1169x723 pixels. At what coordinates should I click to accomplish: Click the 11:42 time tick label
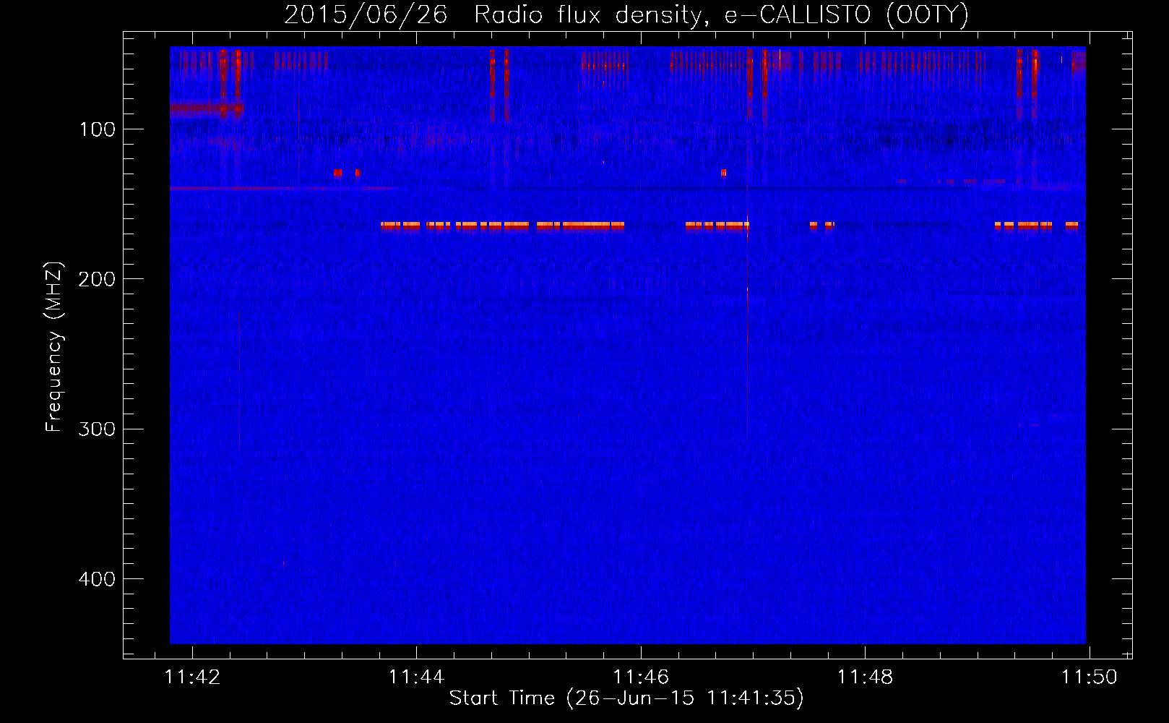(192, 677)
